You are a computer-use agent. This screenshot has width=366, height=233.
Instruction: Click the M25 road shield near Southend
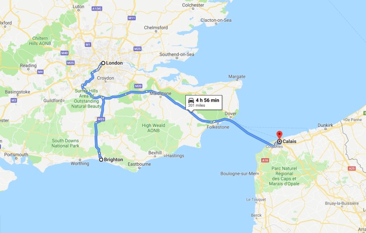click(138, 49)
